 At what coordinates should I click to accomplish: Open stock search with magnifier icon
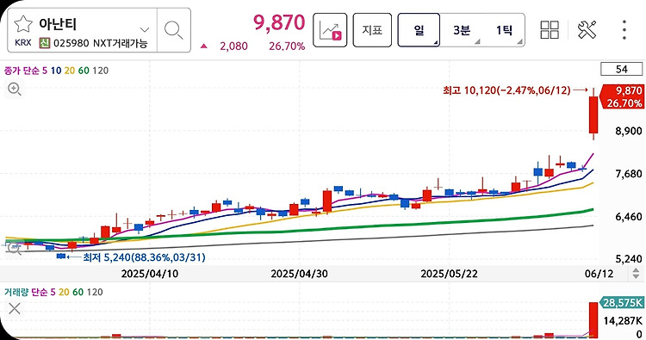(x=173, y=30)
